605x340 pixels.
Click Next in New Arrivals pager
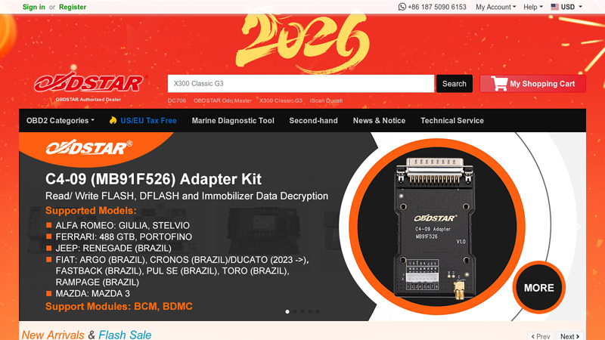point(570,336)
